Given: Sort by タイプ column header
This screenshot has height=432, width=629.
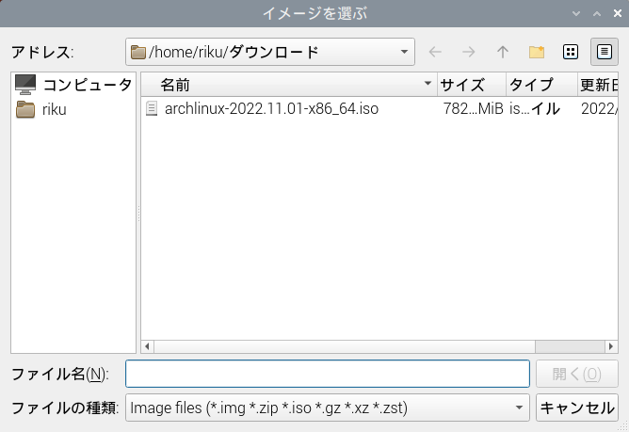Looking at the screenshot, I should click(x=542, y=85).
